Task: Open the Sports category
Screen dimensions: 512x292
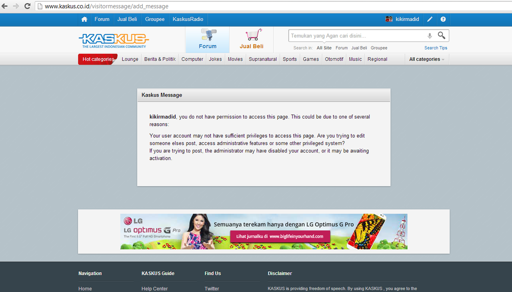Action: tap(290, 59)
